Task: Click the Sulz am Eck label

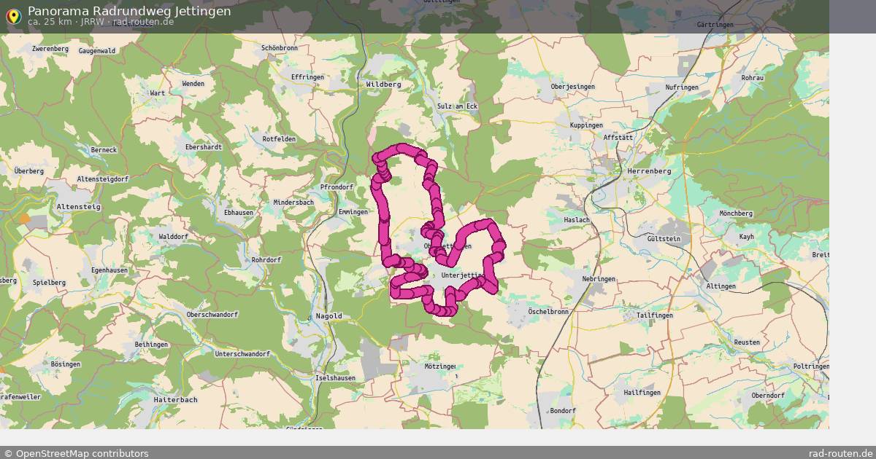Action: (457, 106)
